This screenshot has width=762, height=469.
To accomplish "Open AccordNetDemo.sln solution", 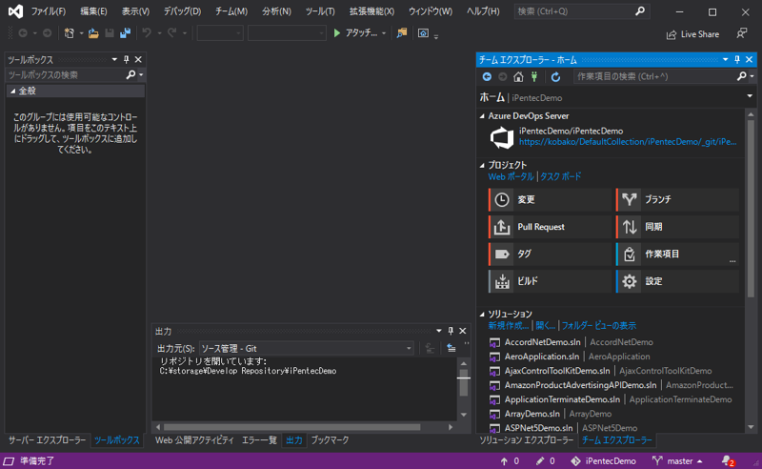I will tap(542, 342).
